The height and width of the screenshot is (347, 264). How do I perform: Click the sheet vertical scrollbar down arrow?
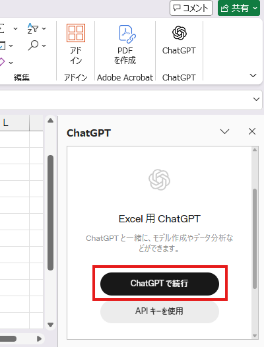[51, 325]
